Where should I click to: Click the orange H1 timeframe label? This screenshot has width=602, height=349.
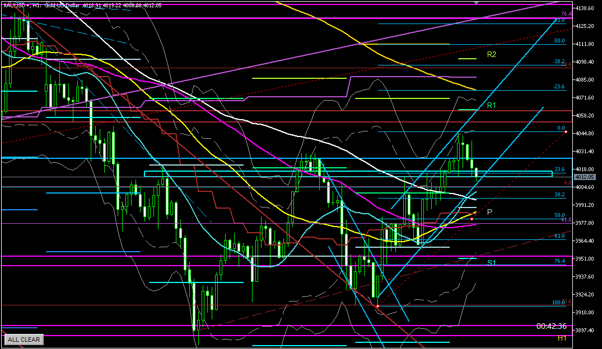[562, 338]
